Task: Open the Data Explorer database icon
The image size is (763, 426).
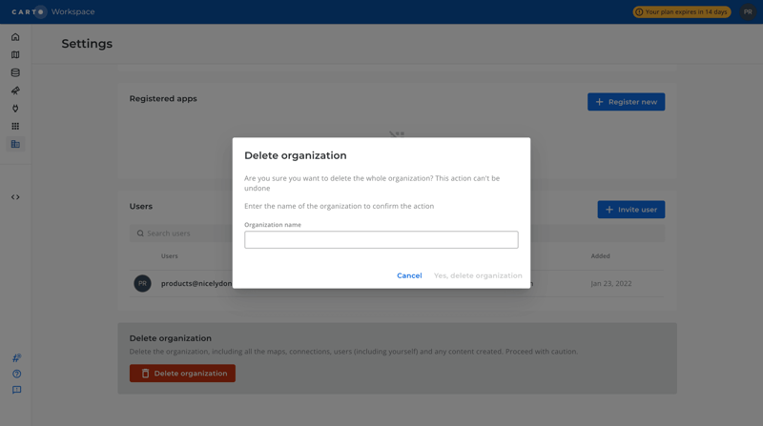Action: 15,72
